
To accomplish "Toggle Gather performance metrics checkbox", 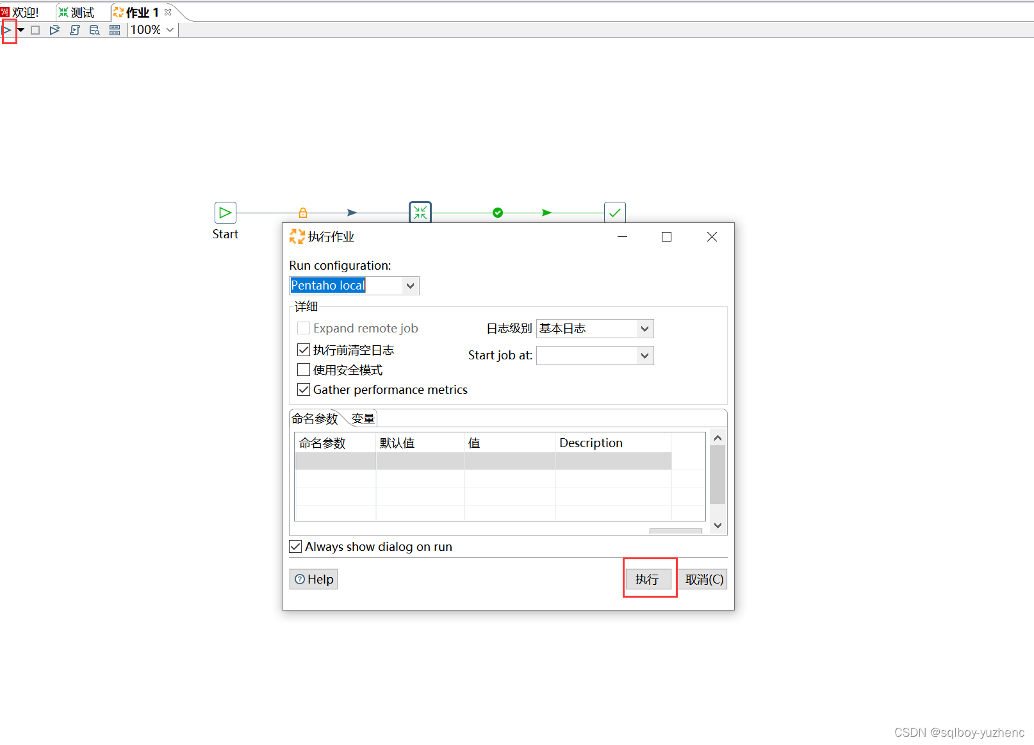I will point(304,389).
